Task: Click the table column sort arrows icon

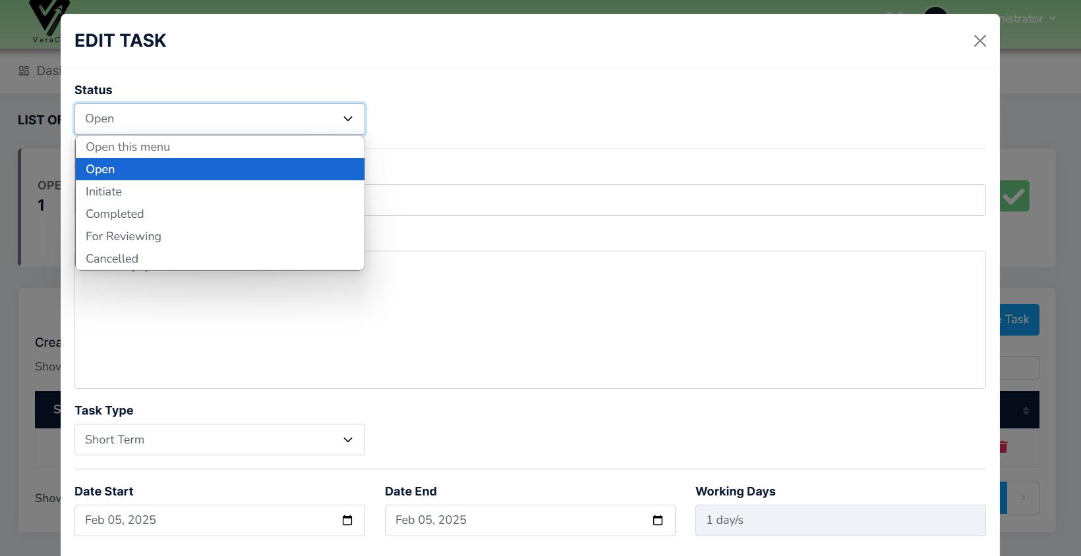Action: [x=1026, y=411]
